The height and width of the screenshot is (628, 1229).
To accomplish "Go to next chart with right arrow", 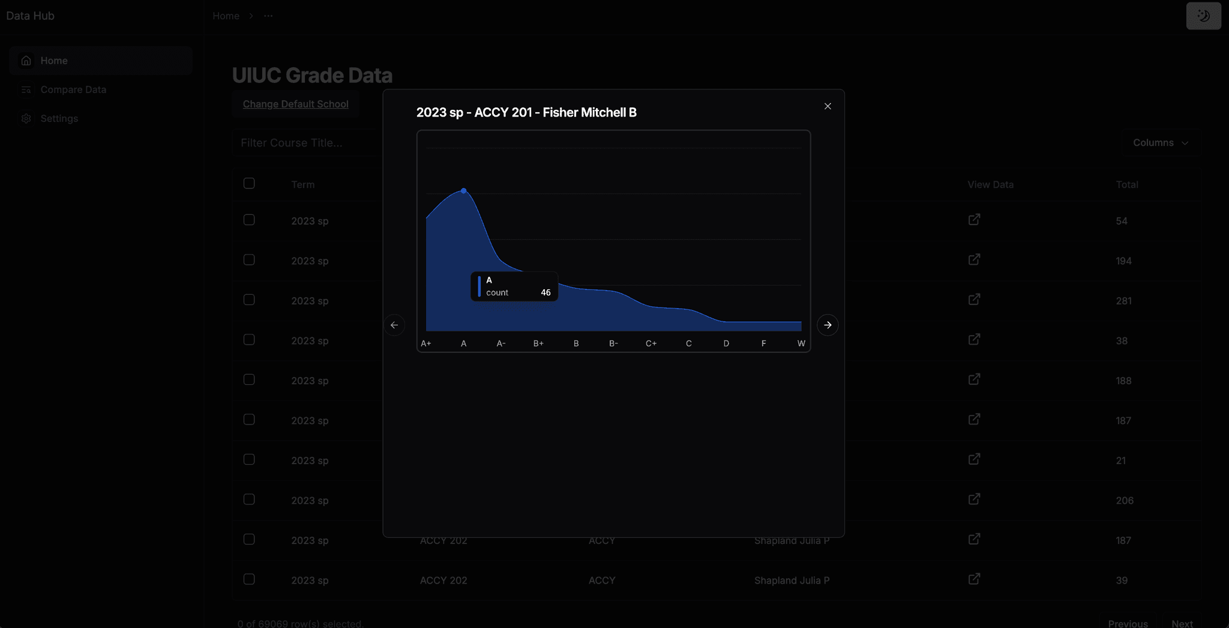I will tap(828, 325).
